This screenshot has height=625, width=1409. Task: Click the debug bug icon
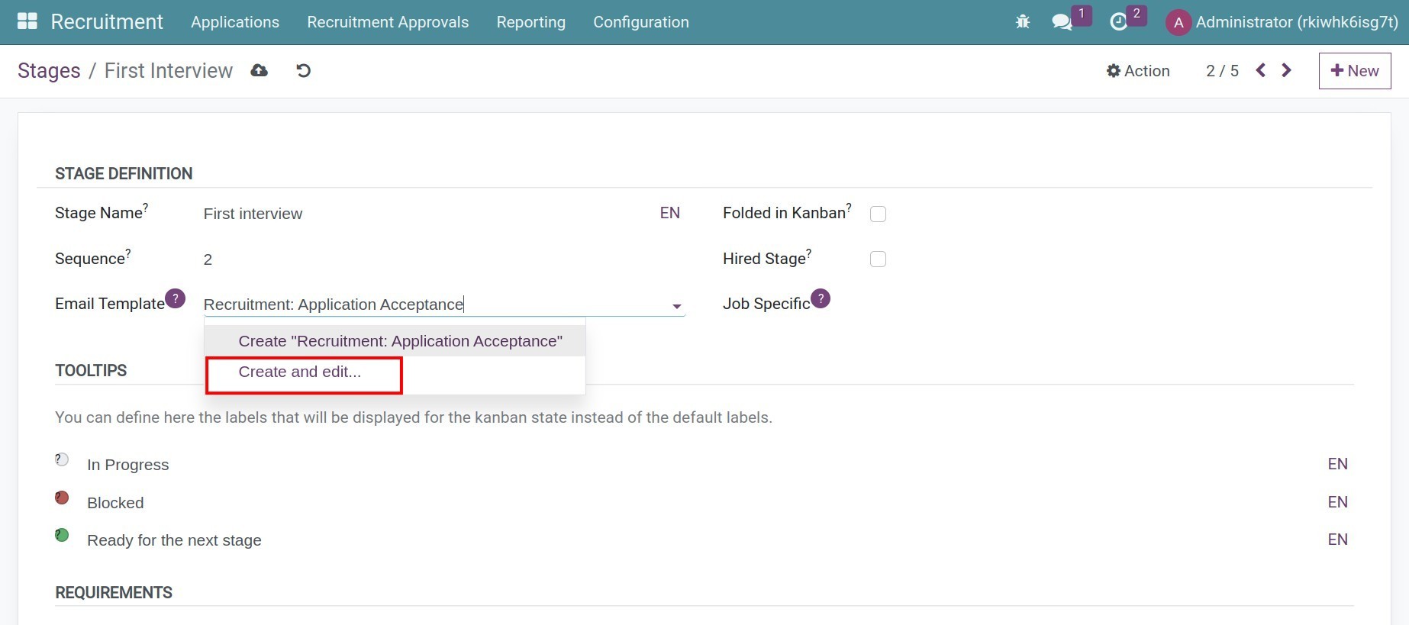point(1023,22)
